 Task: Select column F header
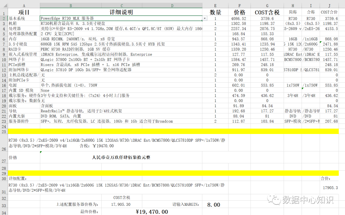pyautogui.click(x=239, y=6)
